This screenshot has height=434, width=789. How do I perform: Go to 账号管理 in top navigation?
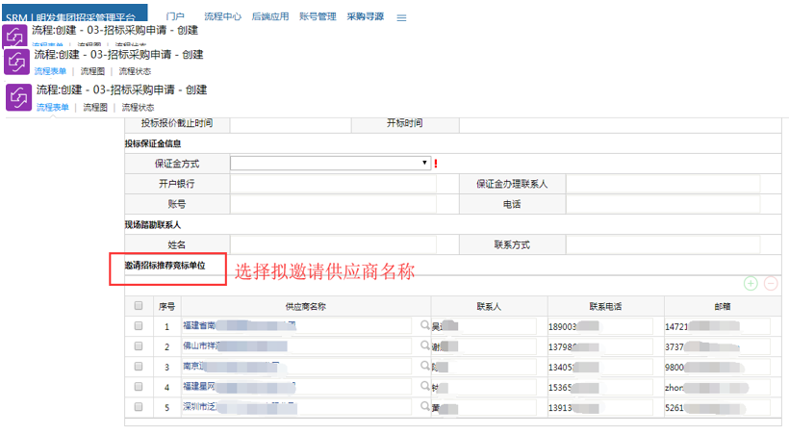[318, 17]
